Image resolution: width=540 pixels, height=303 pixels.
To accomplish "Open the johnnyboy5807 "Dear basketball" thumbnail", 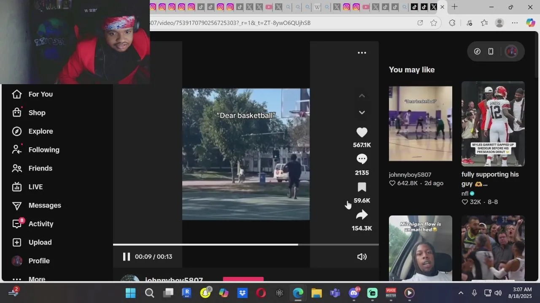I will coord(421,124).
